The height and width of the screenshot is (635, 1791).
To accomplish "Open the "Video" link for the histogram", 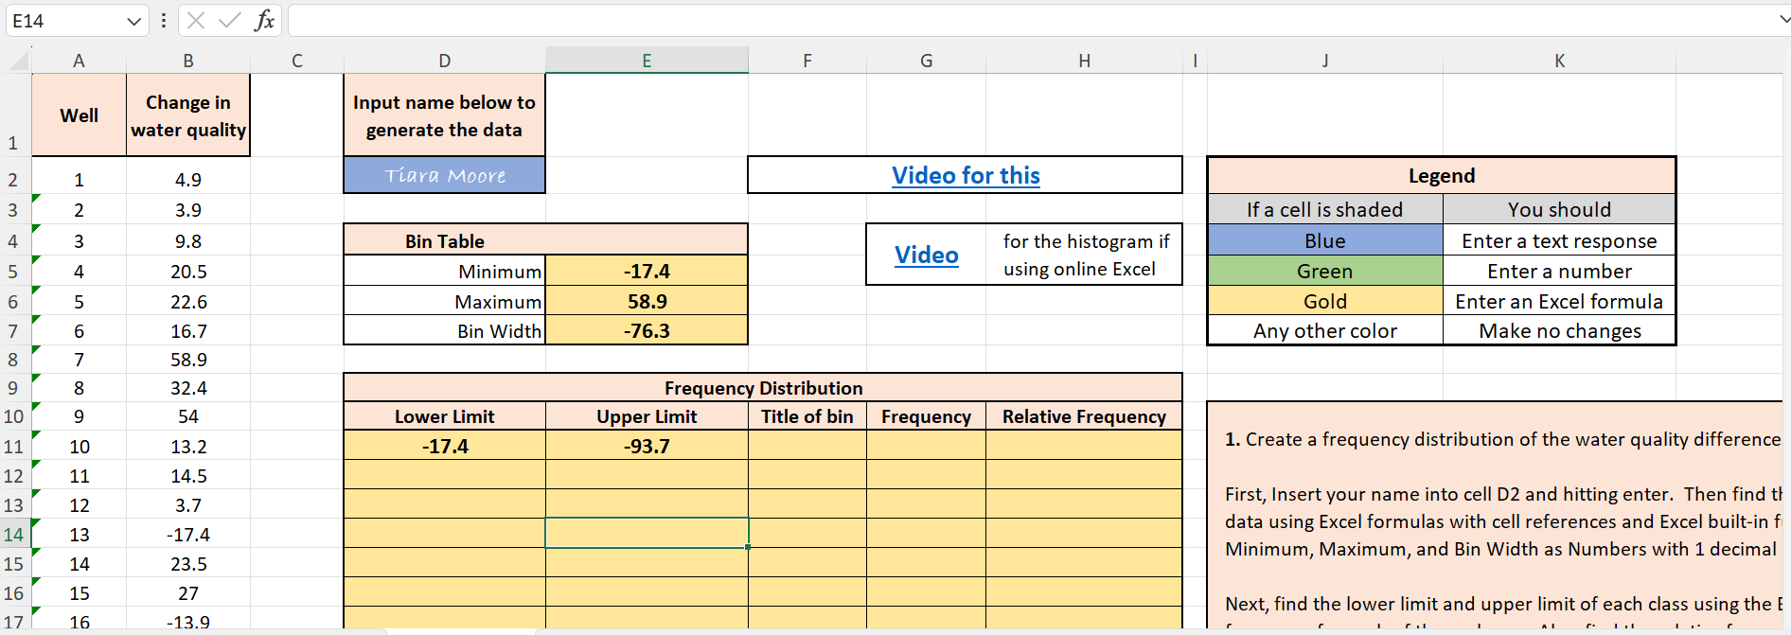I will tap(926, 255).
